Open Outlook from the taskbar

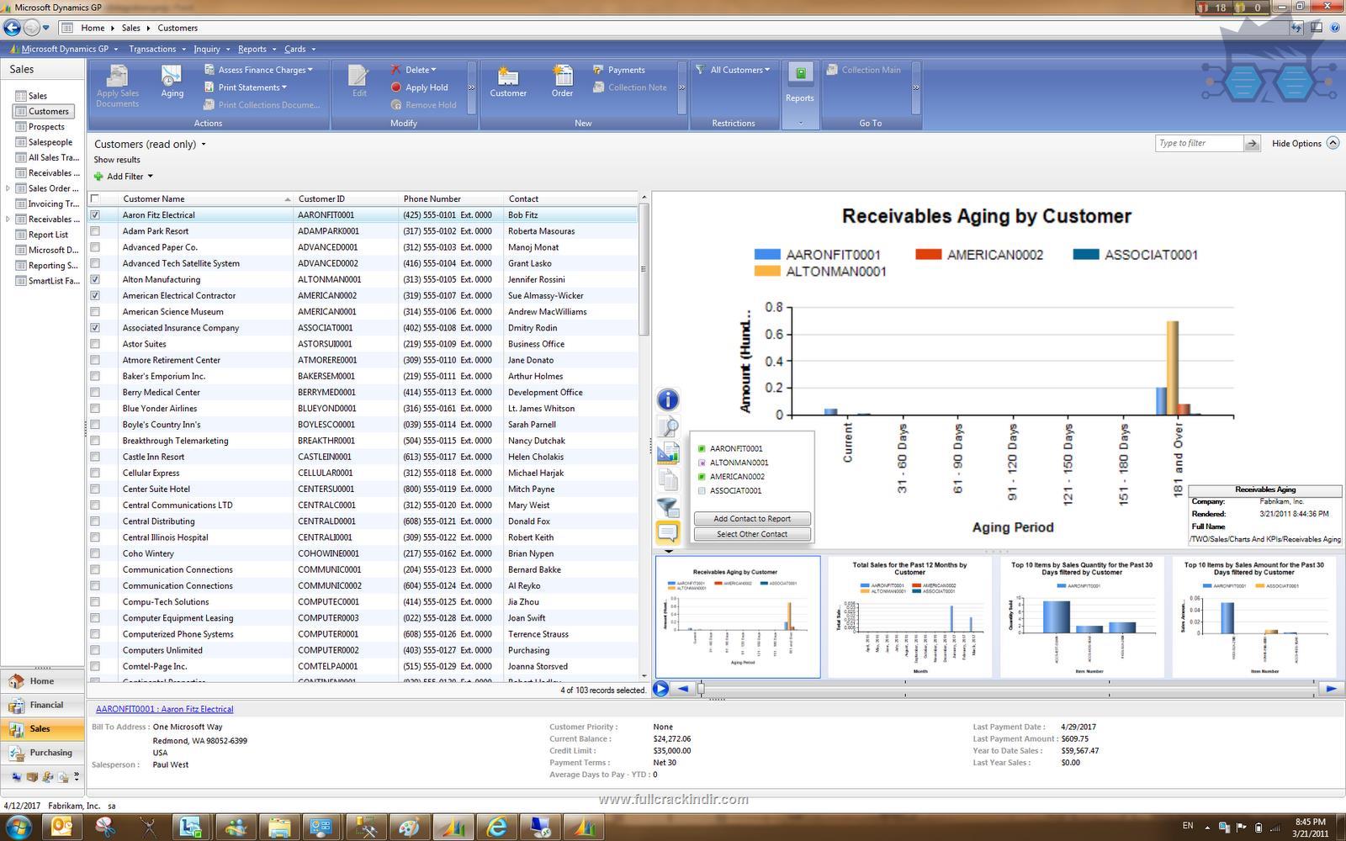[62, 828]
